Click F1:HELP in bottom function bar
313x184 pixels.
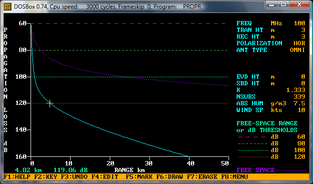tap(17, 177)
